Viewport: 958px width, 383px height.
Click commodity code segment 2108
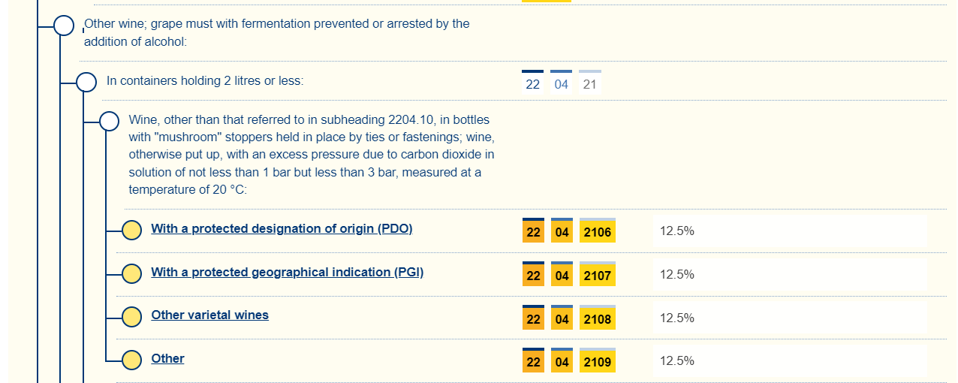click(597, 320)
